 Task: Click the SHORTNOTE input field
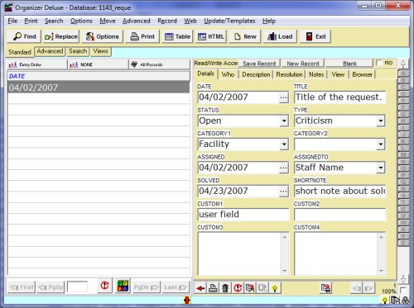(339, 191)
